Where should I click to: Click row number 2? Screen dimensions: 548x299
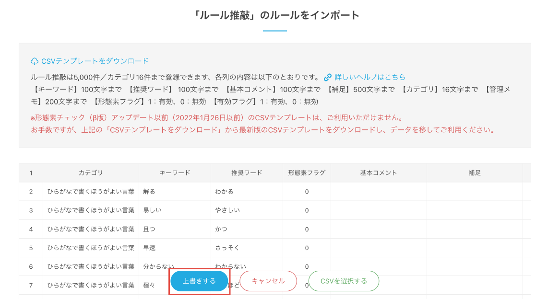tap(31, 192)
